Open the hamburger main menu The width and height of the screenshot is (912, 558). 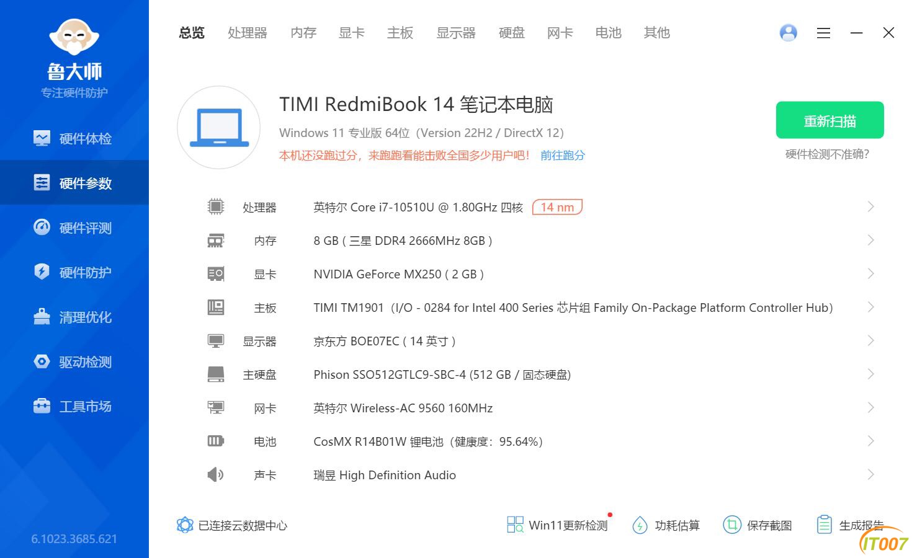(x=823, y=33)
